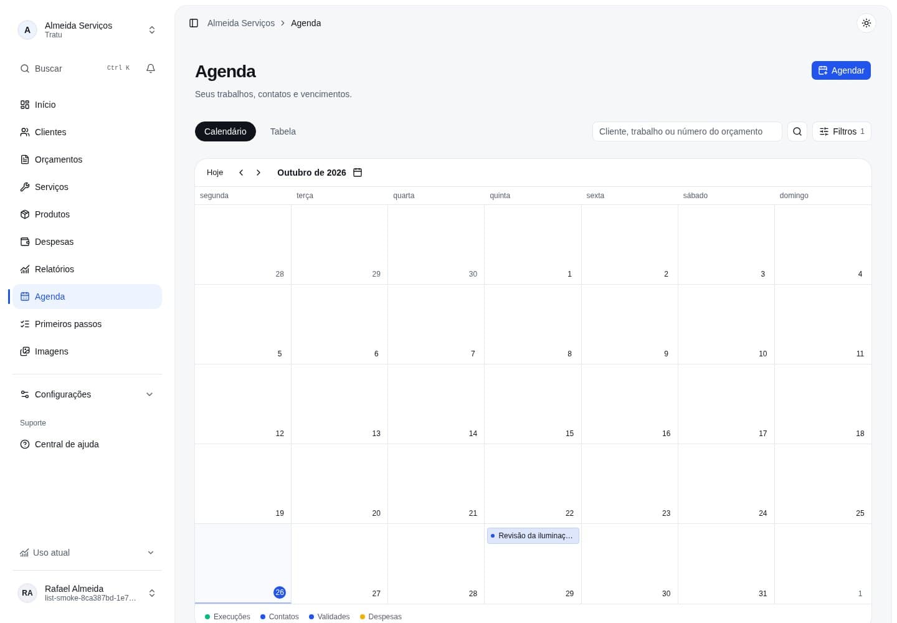
Task: Open notifications bell
Action: tap(151, 69)
